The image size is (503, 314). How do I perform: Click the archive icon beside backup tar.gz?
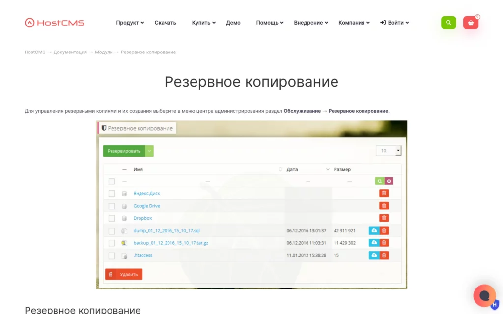point(124,243)
